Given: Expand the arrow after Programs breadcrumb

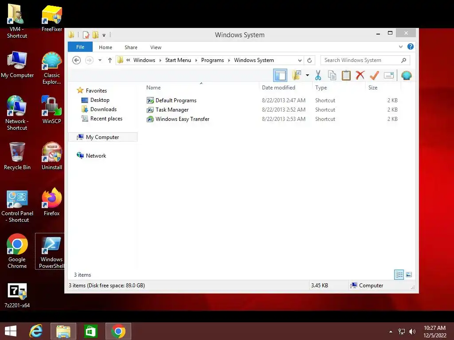Looking at the screenshot, I should [x=229, y=60].
